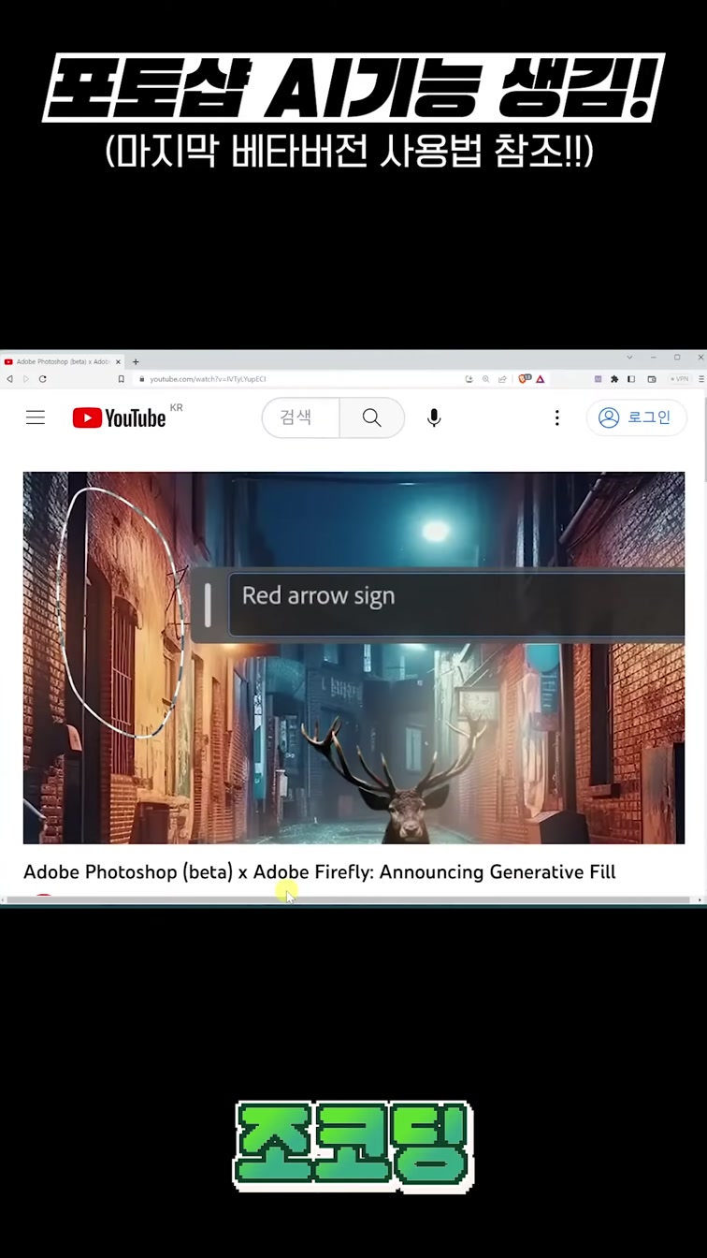
Task: Click the YouTube search magnifier button
Action: [x=371, y=417]
